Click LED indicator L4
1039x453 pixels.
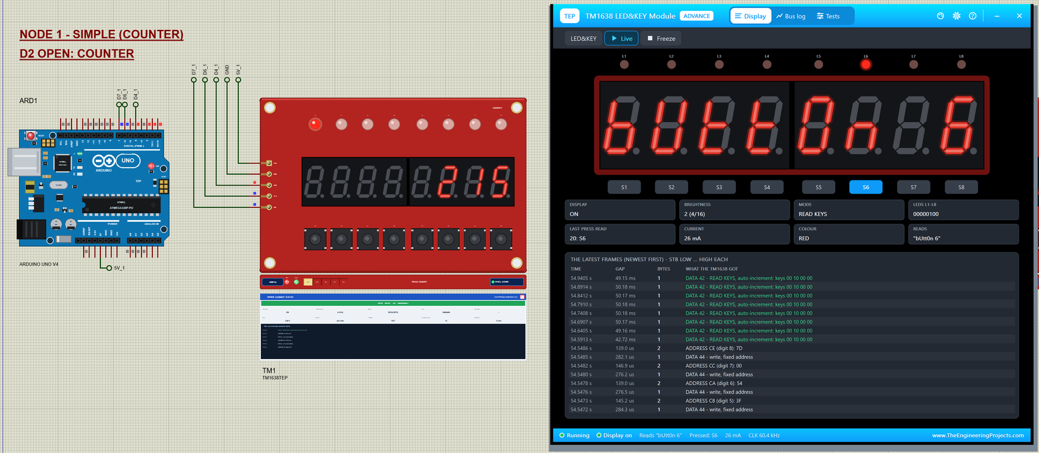[767, 65]
